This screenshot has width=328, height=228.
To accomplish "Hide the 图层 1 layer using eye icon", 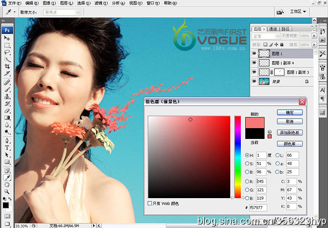I will [x=254, y=53].
